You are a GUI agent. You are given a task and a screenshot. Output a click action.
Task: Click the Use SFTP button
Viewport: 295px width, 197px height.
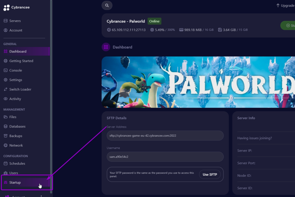(x=210, y=174)
